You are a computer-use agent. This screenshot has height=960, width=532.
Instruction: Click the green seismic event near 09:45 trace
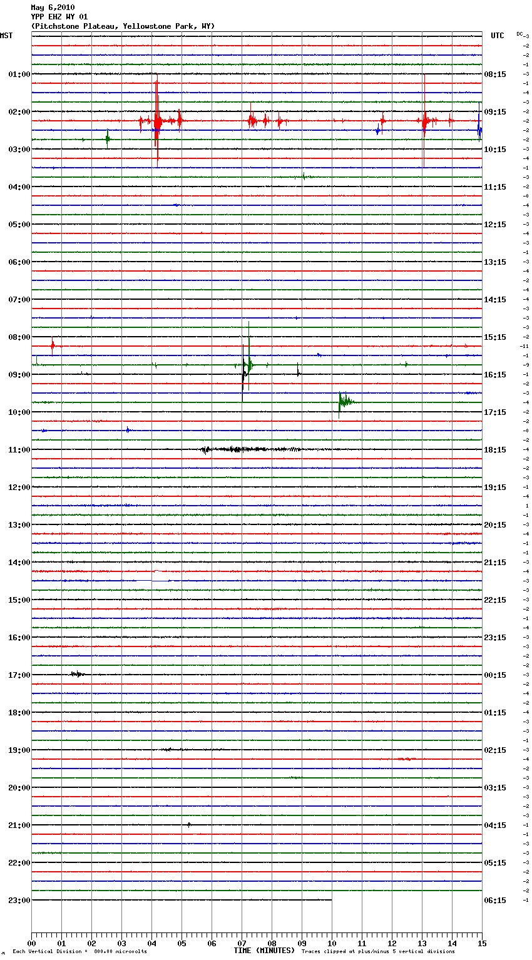point(345,401)
